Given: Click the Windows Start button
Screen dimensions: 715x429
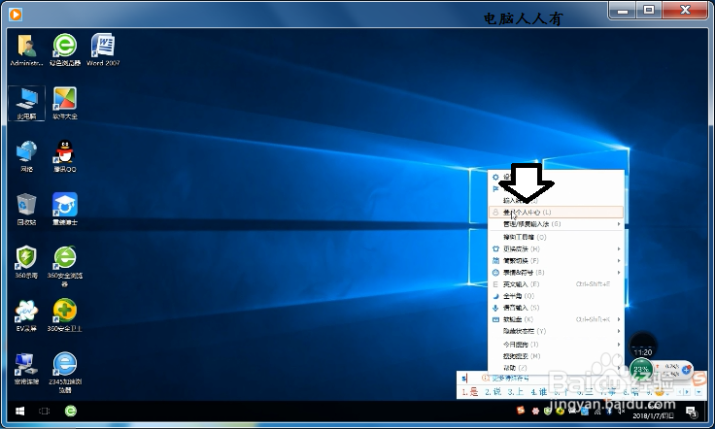Looking at the screenshot, I should tap(20, 412).
